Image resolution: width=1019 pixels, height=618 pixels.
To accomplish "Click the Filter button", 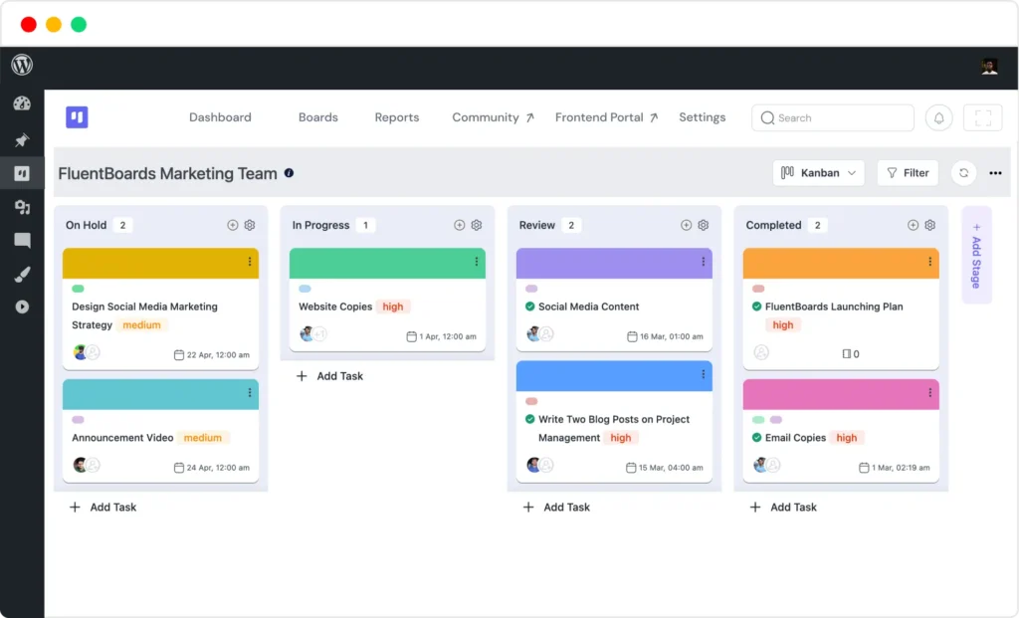I will pos(907,173).
